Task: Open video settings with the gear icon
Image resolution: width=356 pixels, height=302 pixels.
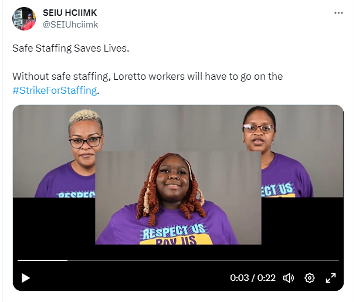Action: pos(310,278)
